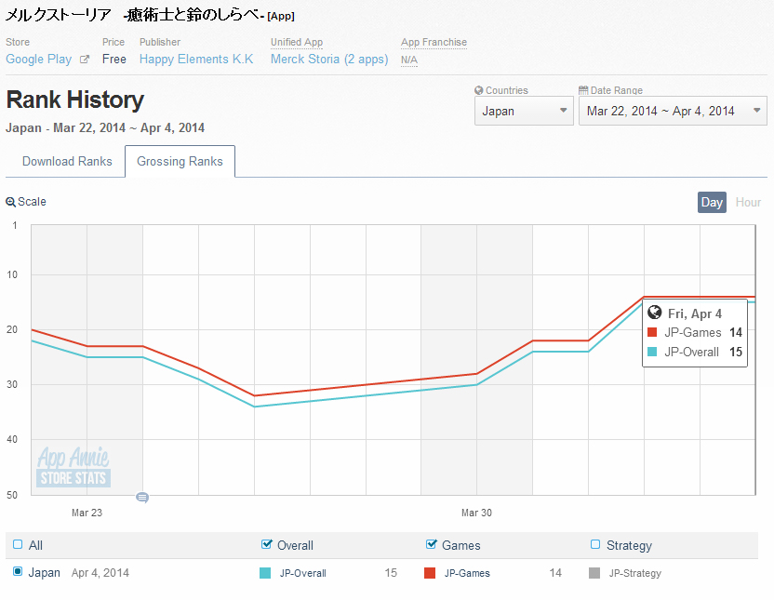The image size is (774, 600).
Task: Click the external link icon beside Google Play
Action: [x=85, y=60]
